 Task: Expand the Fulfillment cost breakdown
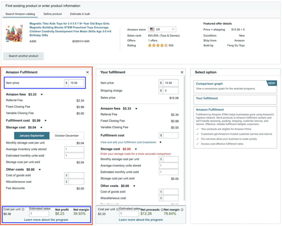[x=46, y=120]
